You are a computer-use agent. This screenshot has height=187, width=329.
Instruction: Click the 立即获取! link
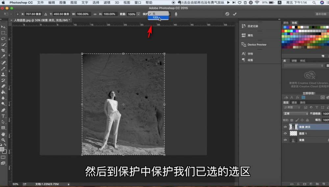[309, 93]
